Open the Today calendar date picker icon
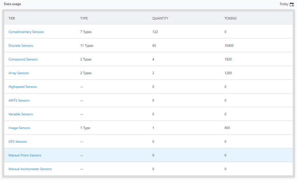The width and height of the screenshot is (297, 180). (x=292, y=4)
